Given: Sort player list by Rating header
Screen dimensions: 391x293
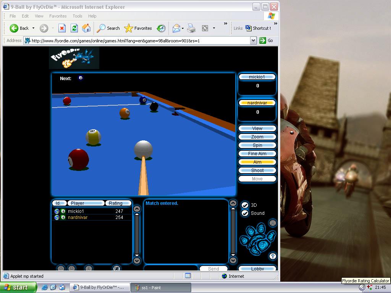Looking at the screenshot, I should click(118, 203).
